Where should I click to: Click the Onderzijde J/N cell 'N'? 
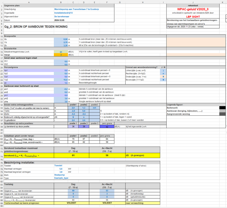tap(163, 77)
